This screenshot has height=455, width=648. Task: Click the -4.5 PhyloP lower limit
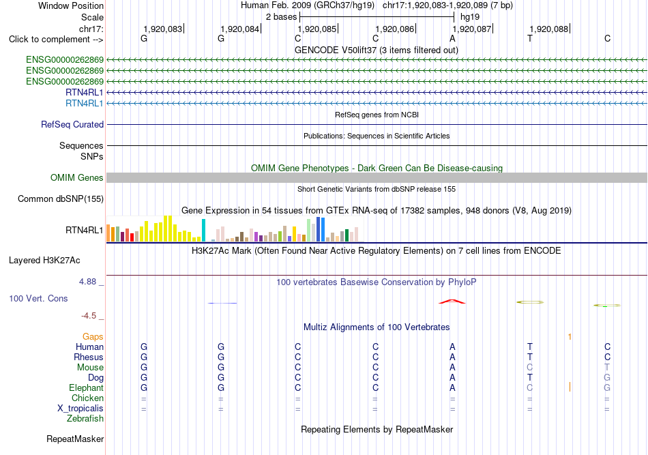(89, 316)
